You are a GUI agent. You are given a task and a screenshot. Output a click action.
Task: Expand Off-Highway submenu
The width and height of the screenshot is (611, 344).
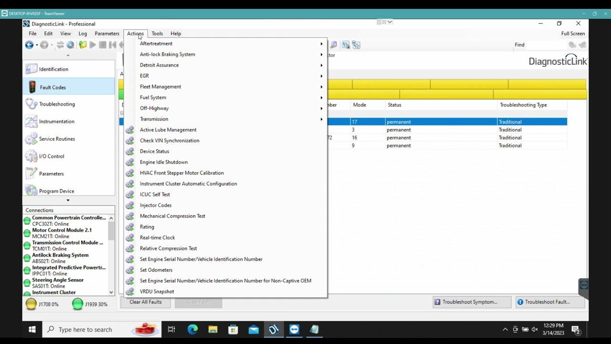(x=225, y=108)
